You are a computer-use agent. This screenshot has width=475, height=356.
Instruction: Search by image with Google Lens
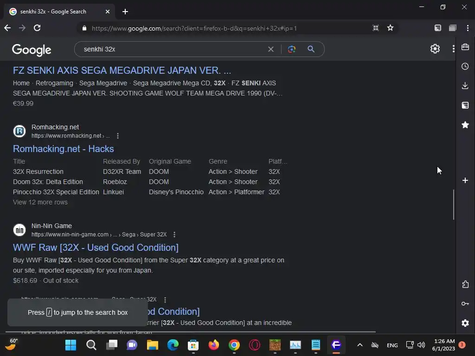click(292, 49)
